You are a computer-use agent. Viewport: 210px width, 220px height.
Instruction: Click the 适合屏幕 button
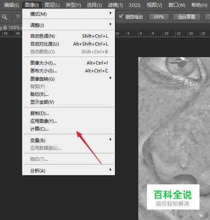pos(186,17)
